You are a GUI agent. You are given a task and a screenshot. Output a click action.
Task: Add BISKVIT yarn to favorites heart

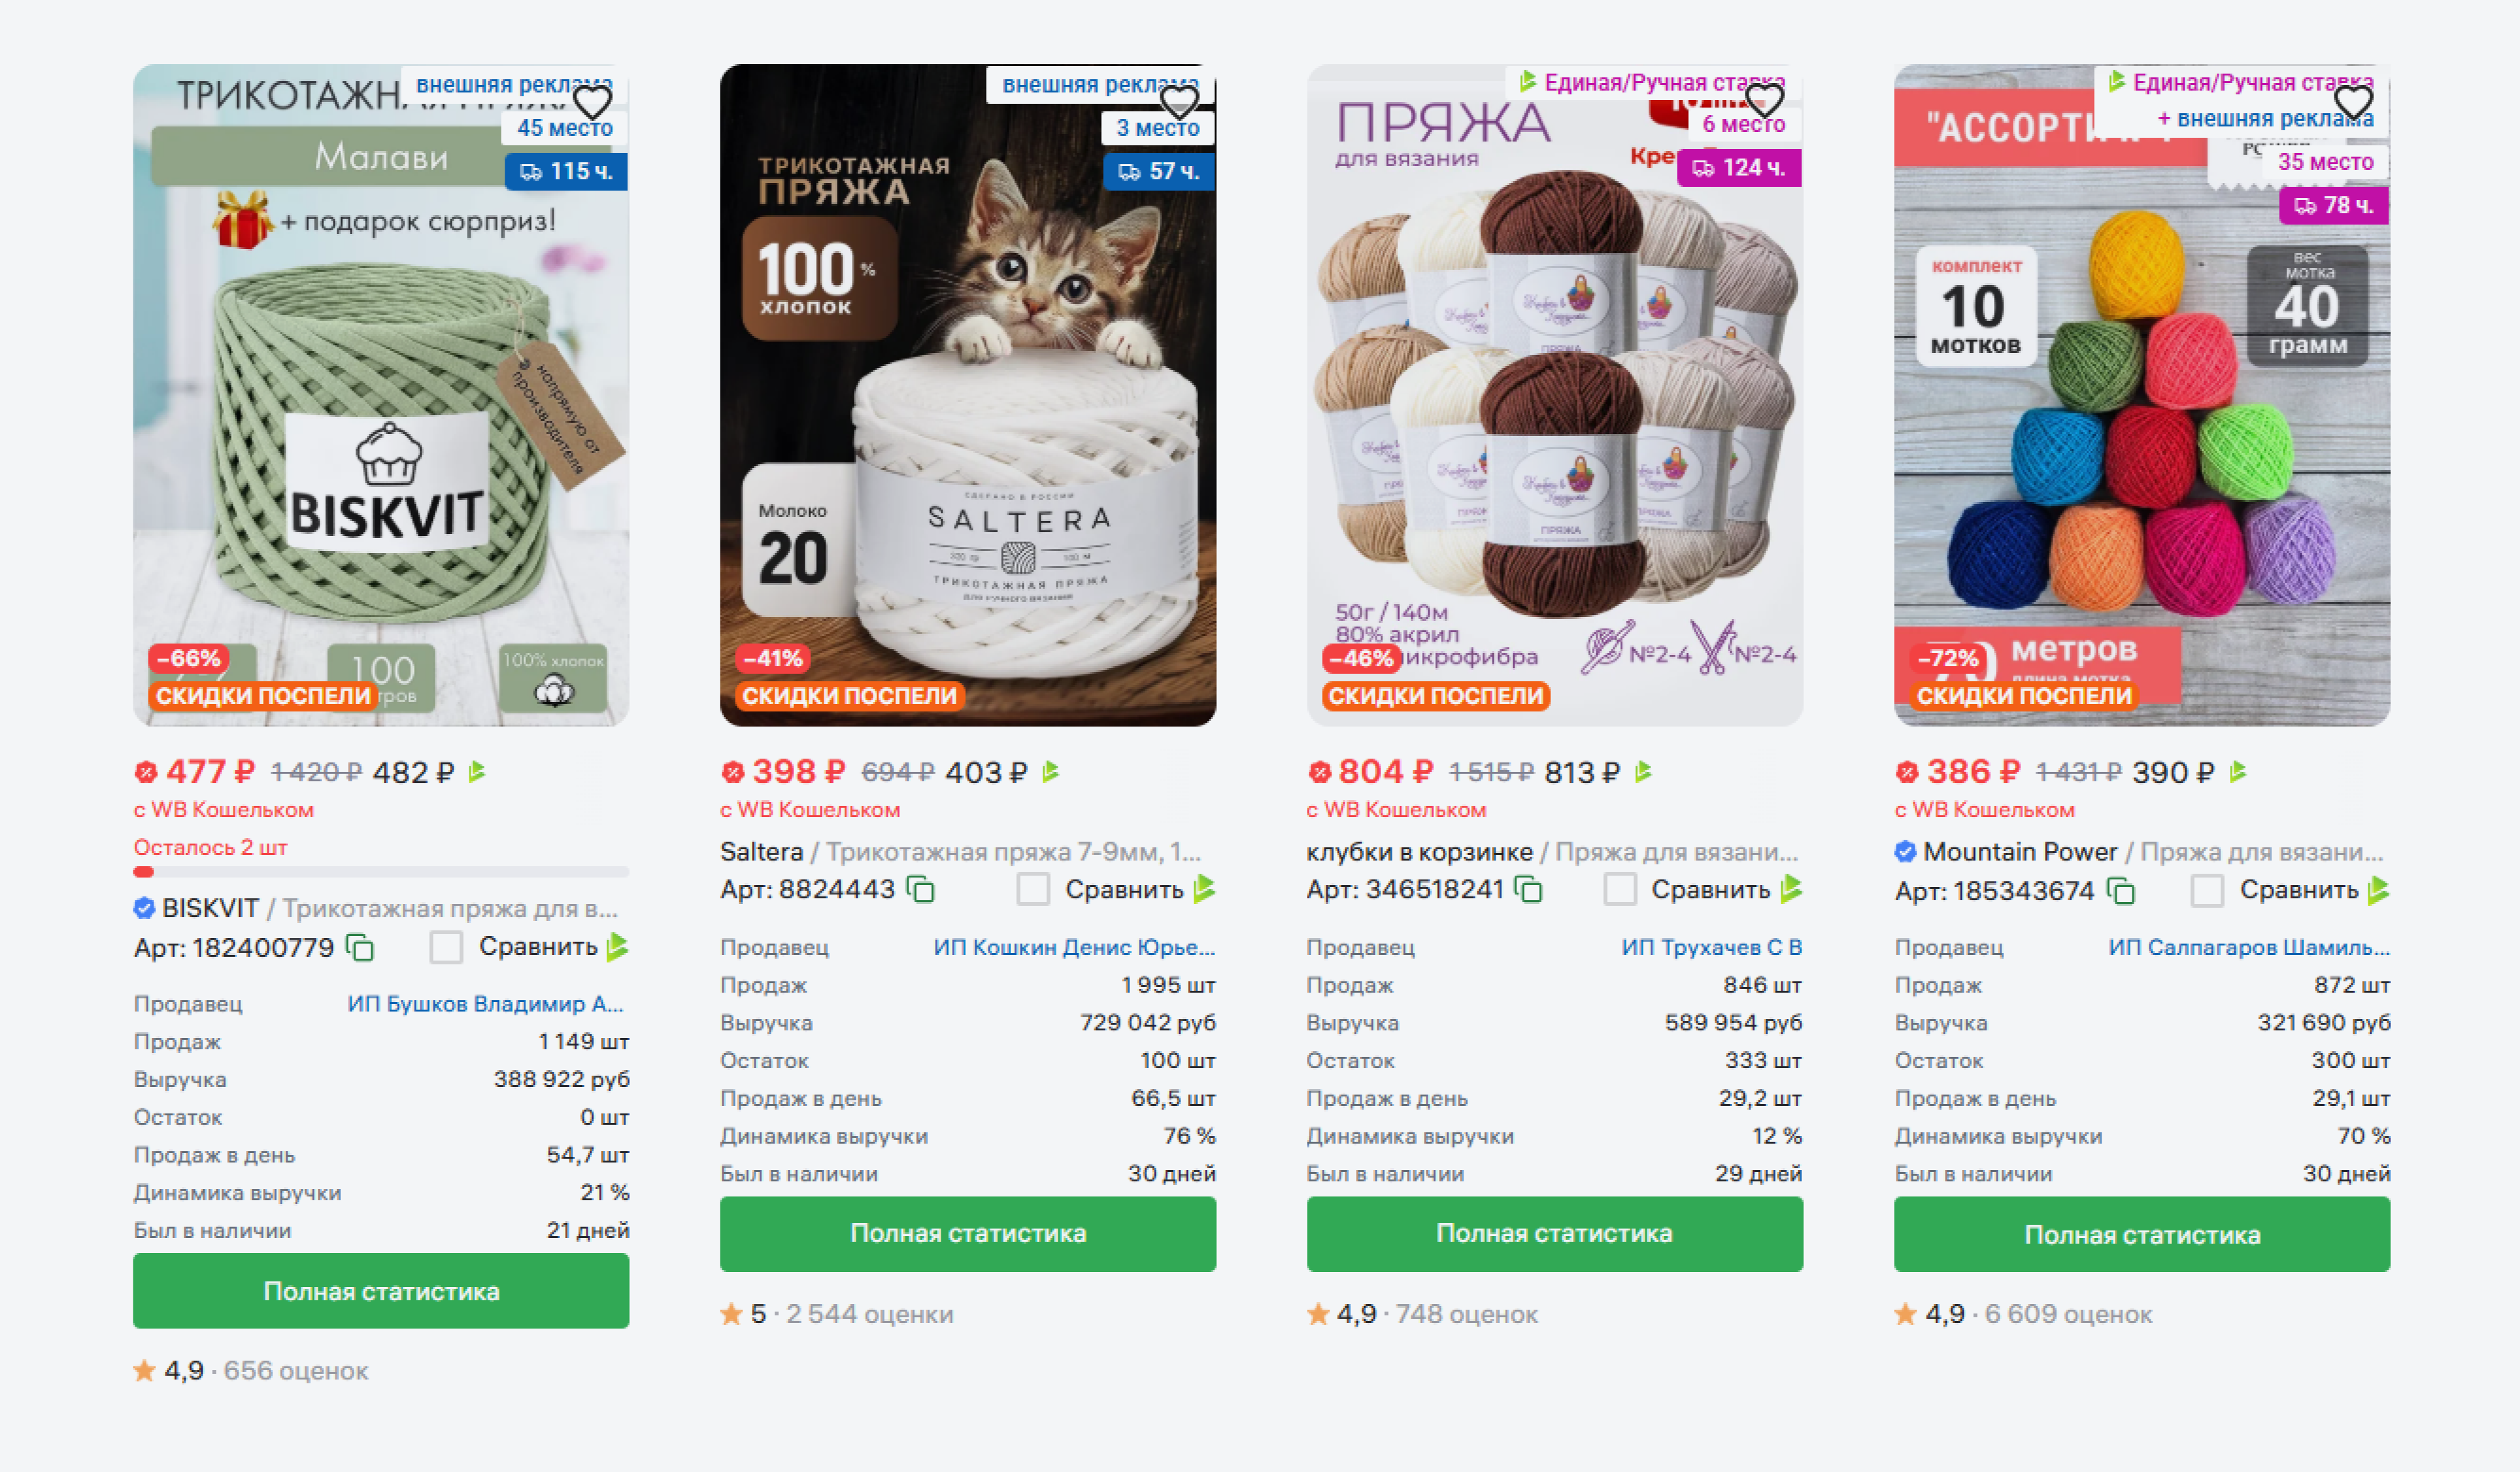592,101
